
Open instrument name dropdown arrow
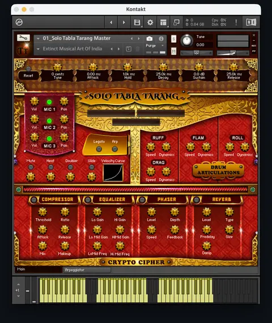tap(38, 39)
